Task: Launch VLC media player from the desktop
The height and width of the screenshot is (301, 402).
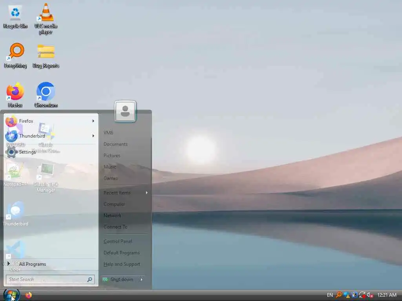Action: pyautogui.click(x=46, y=18)
